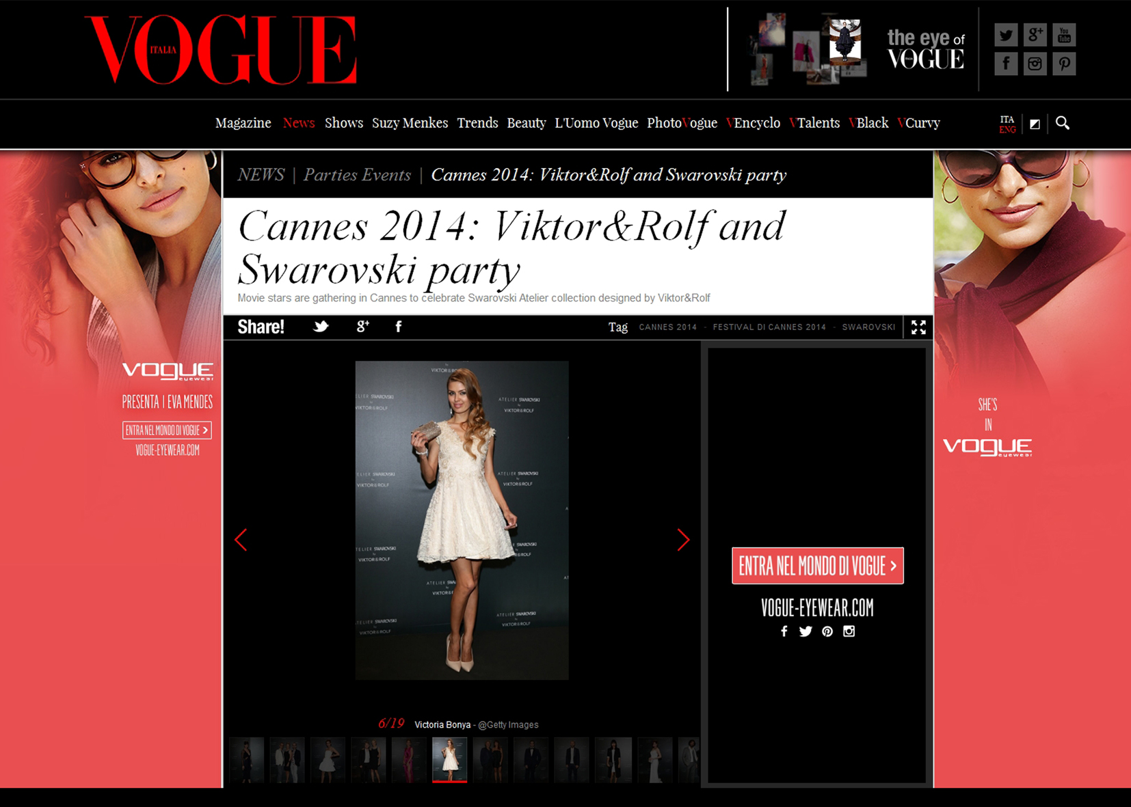Screen dimensions: 1131x807
Task: Go to previous gallery photo arrow
Action: [x=241, y=540]
